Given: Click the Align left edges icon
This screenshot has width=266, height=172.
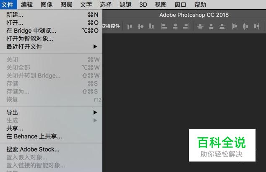Looking at the screenshot, I should point(164,26).
